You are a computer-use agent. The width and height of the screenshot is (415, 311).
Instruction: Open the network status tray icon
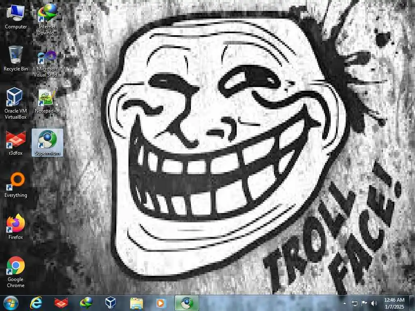tap(354, 303)
